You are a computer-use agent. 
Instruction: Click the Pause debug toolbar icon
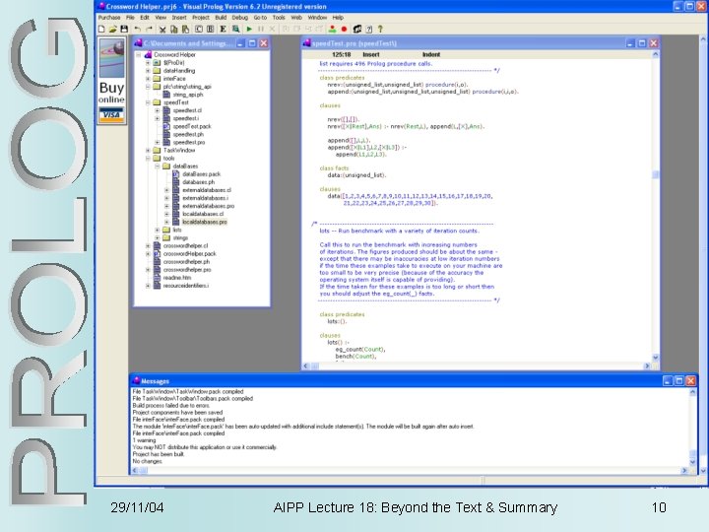point(261,29)
